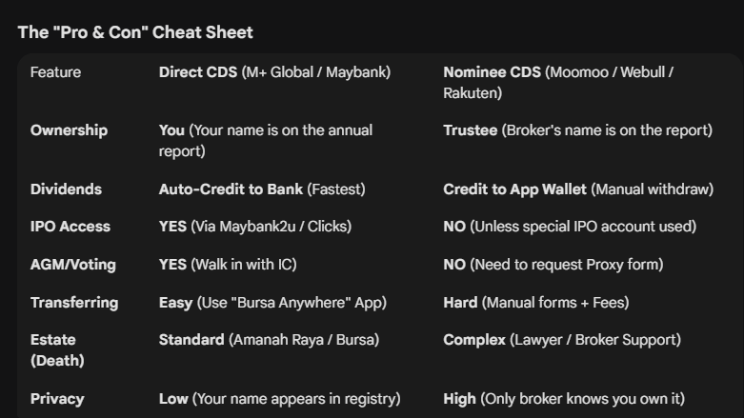744x418 pixels.
Task: Click the 'Pro & Con Cheat Sheet' heading
Action: (x=135, y=32)
